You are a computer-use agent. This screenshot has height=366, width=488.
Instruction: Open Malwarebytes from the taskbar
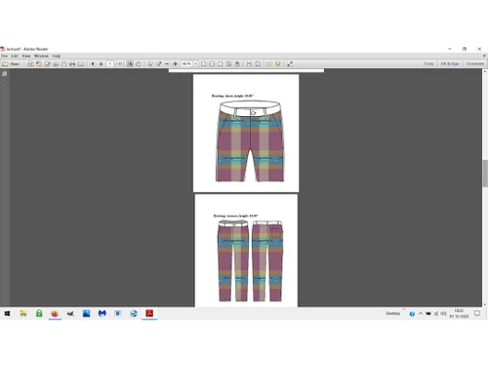[102, 313]
